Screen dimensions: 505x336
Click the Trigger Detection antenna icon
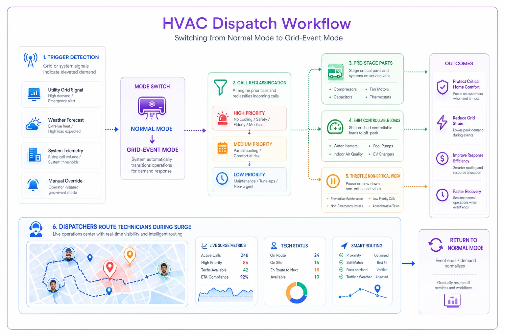31,60
